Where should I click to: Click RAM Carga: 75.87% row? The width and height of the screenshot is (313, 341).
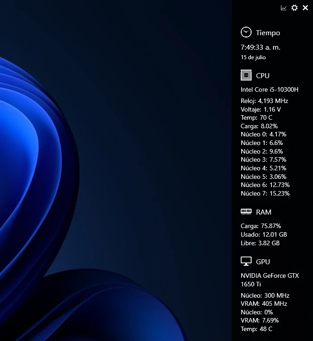261,226
